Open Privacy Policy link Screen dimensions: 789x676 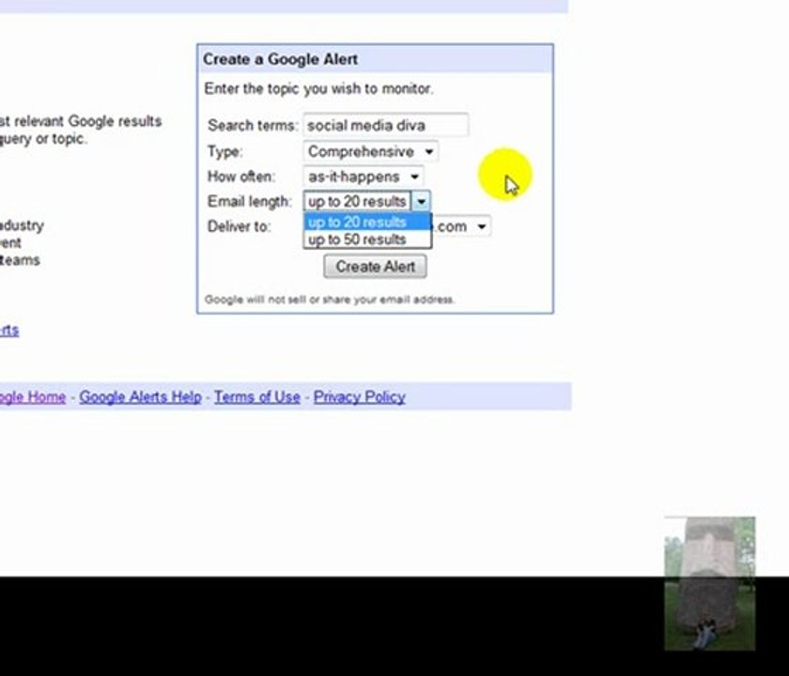click(x=359, y=397)
